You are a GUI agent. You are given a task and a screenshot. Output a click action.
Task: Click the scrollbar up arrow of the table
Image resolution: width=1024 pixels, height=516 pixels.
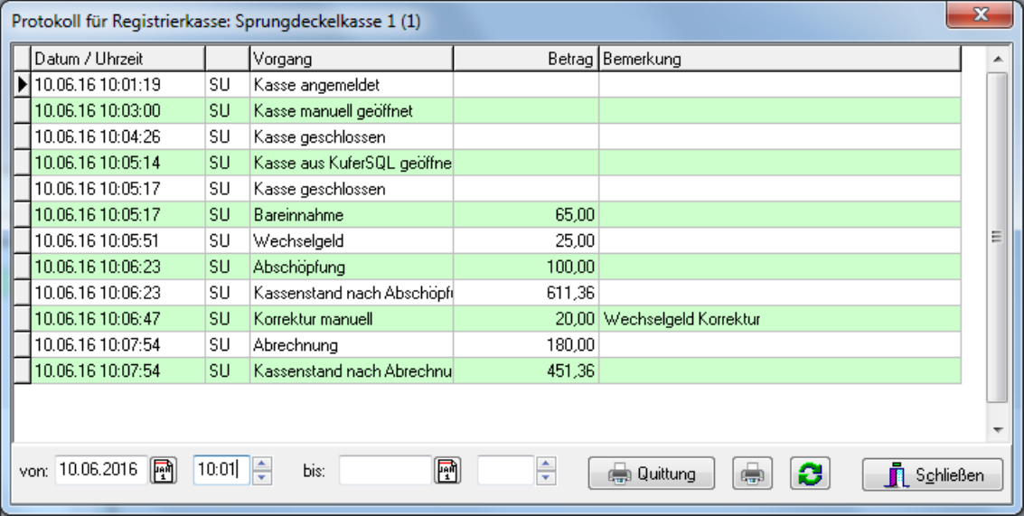pos(997,59)
